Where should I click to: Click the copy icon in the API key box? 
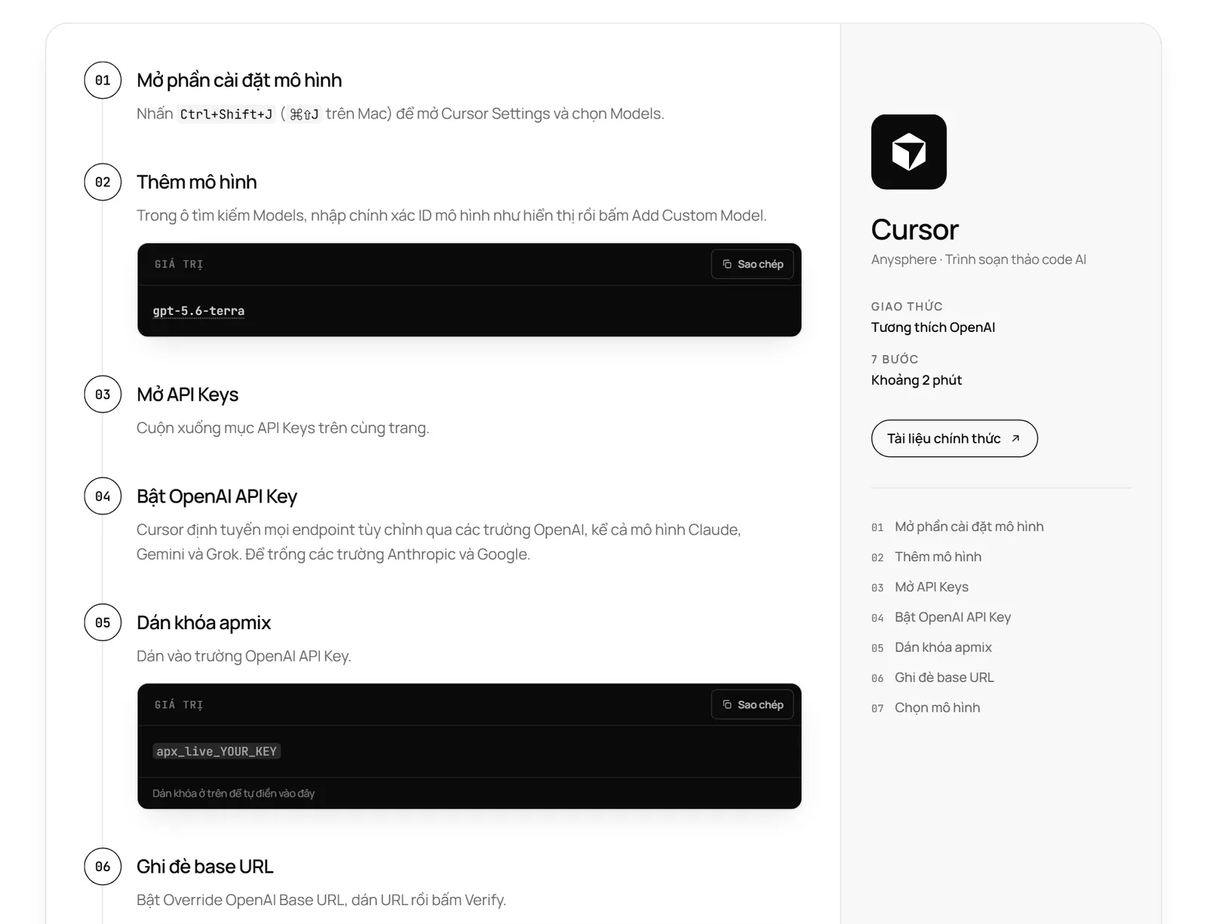(x=727, y=705)
